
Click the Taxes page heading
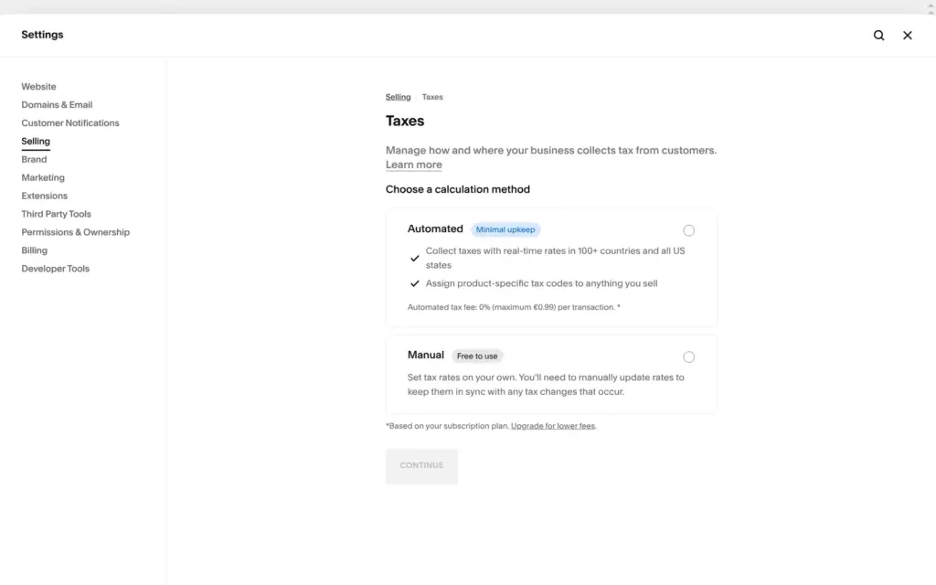[405, 122]
